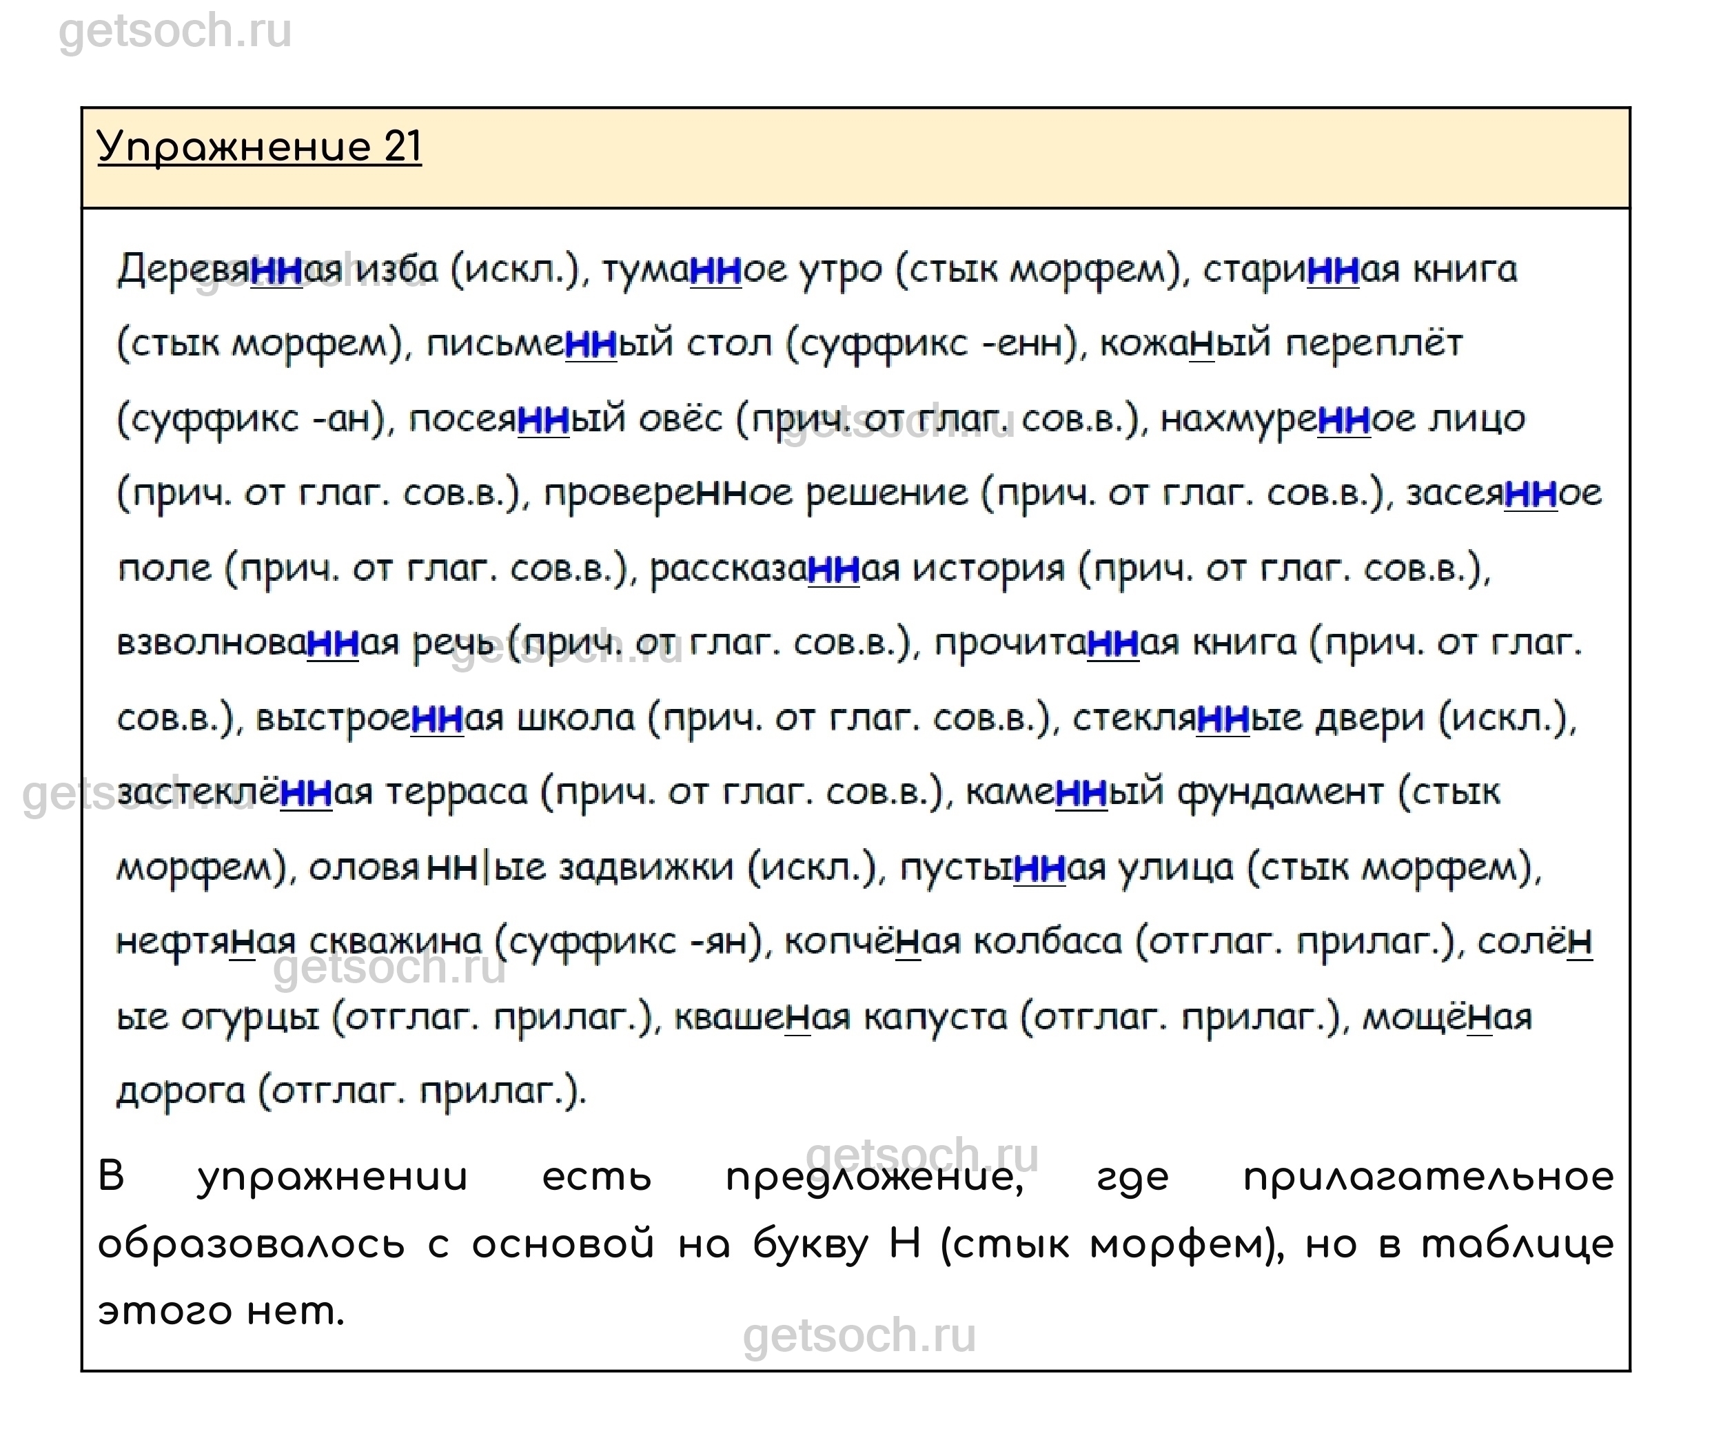Image resolution: width=1712 pixels, height=1451 pixels.
Task: Click the getsoch.ru watermark at top left
Action: point(175,31)
